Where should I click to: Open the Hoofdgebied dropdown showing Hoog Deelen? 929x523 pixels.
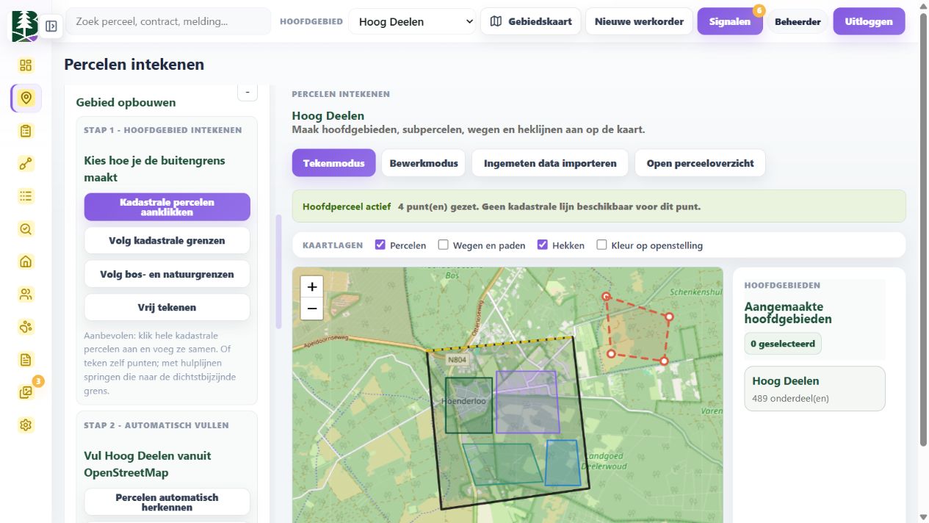(412, 21)
